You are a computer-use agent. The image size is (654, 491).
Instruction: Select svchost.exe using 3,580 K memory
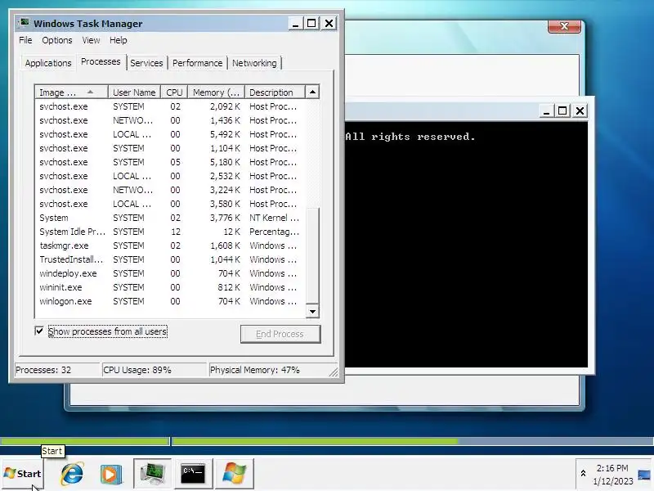(170, 204)
